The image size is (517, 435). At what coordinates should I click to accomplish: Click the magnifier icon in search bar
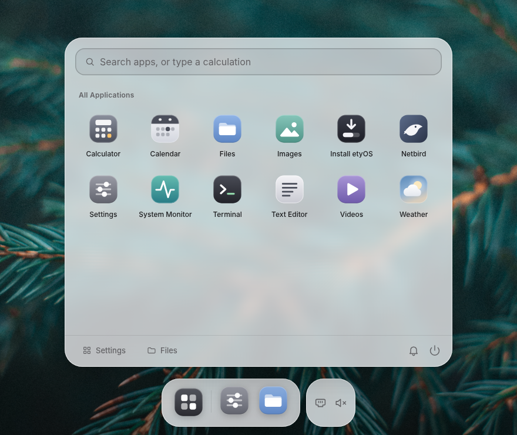pyautogui.click(x=90, y=62)
